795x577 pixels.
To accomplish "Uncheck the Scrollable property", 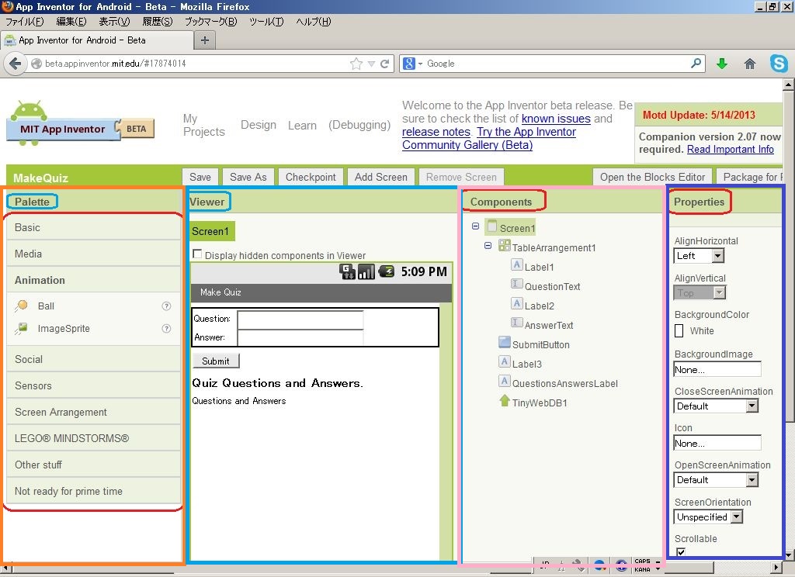I will (x=681, y=552).
